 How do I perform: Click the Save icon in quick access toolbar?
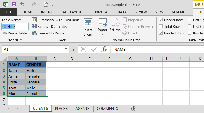click(14, 5)
